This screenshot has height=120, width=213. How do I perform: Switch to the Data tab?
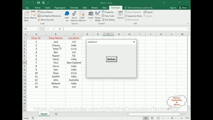pyautogui.click(x=85, y=8)
